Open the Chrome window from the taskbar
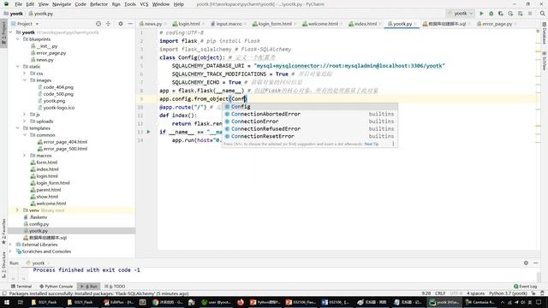The height and width of the screenshot is (308, 548). coord(168,302)
